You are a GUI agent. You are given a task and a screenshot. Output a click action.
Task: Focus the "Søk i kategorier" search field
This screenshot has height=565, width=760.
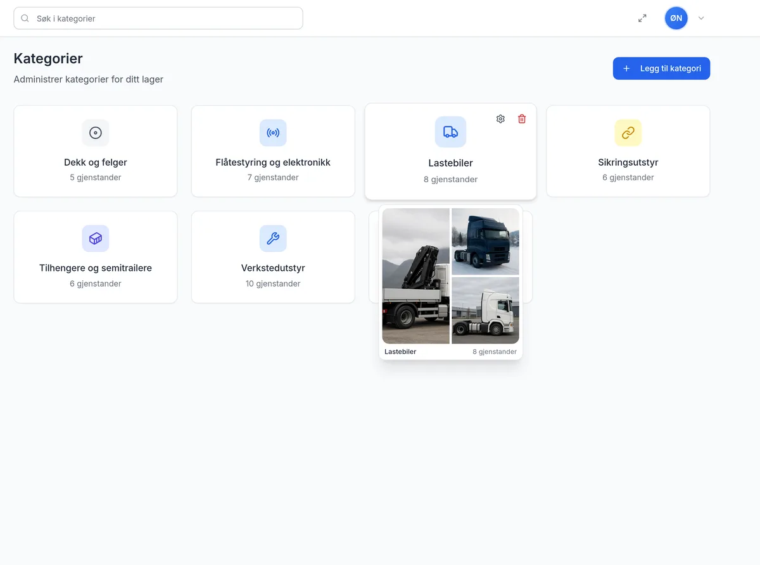[158, 18]
